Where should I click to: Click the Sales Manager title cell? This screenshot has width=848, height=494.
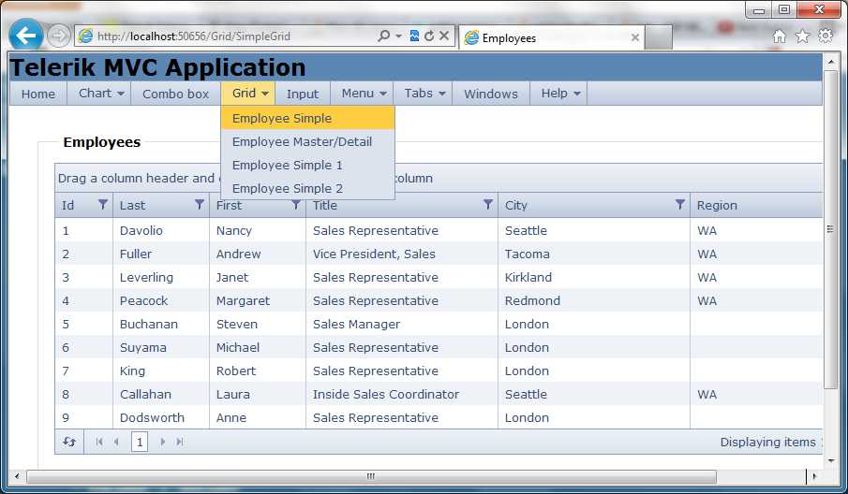[402, 324]
